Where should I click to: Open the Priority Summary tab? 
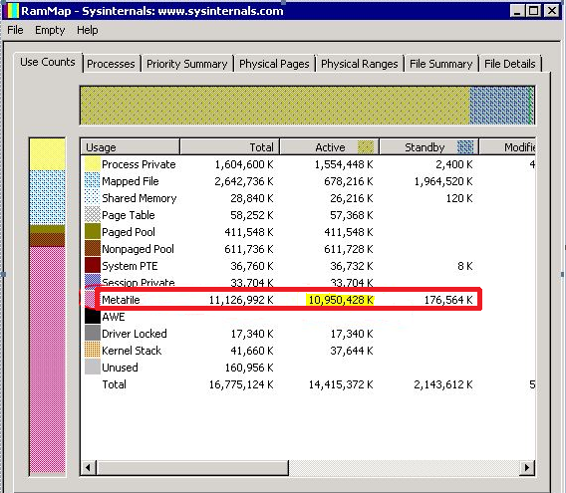pos(186,64)
